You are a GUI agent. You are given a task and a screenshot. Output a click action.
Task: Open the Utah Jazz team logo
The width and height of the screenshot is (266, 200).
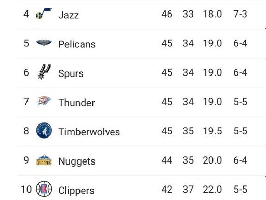(x=44, y=14)
